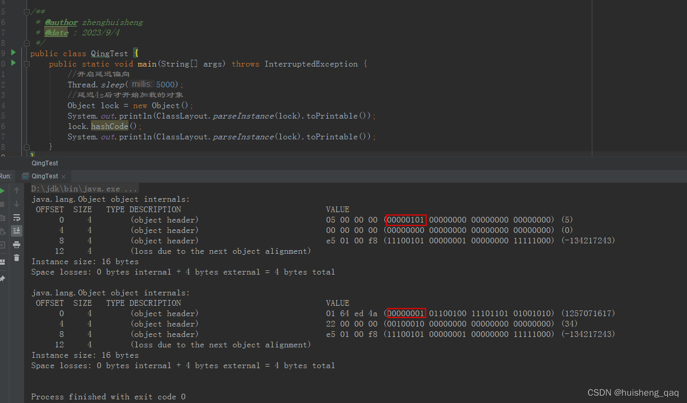Click the QingTest run tab icon
687x403 pixels.
[25, 176]
